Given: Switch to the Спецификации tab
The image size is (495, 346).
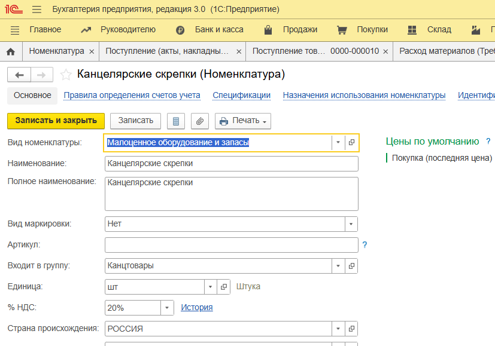Looking at the screenshot, I should pos(241,95).
